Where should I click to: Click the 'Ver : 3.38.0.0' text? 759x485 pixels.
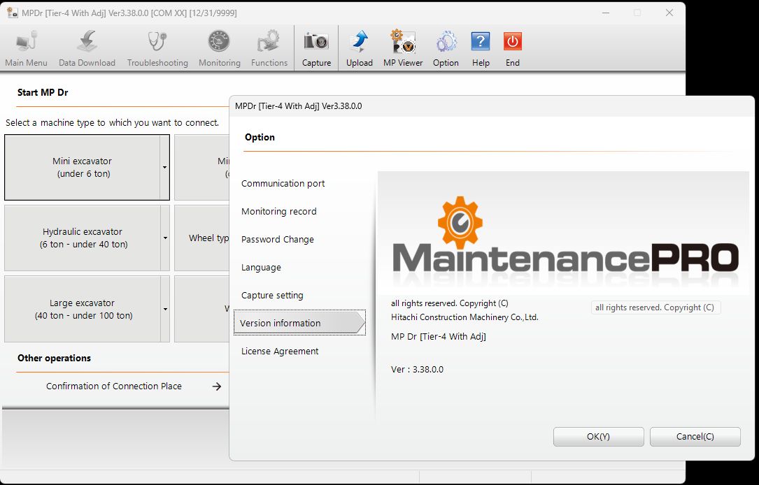point(417,370)
